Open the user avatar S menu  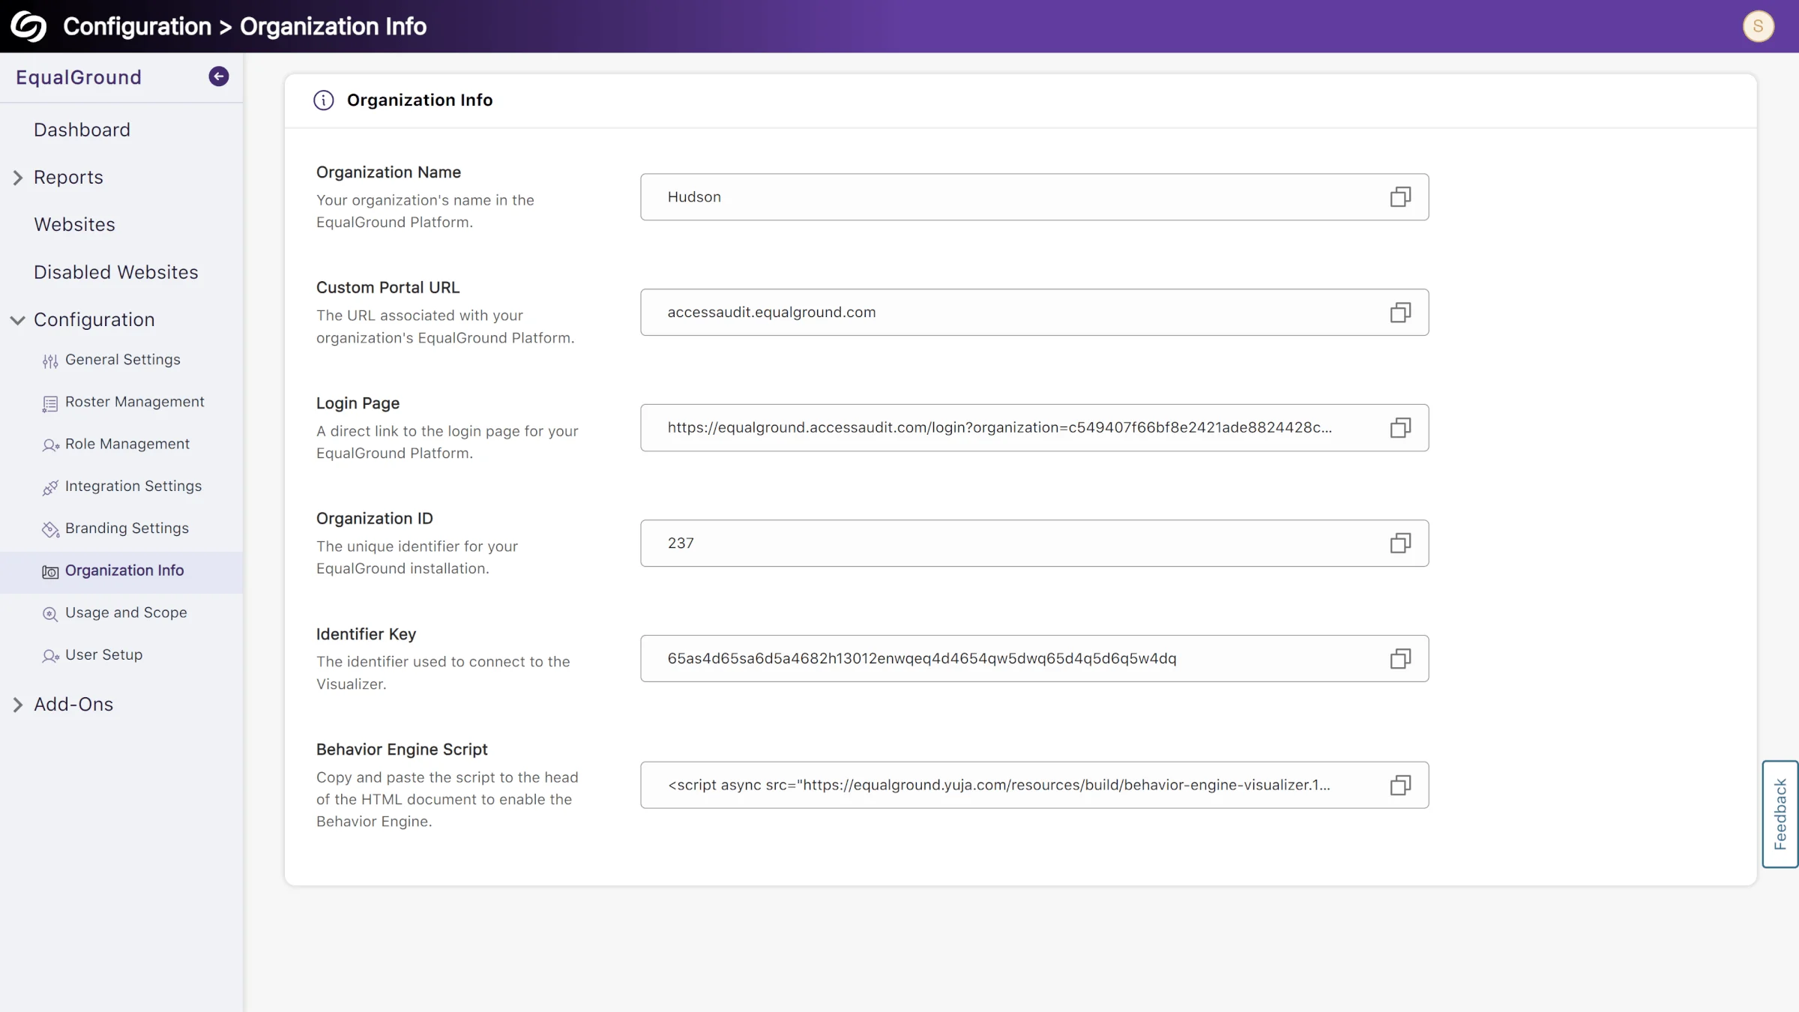(x=1758, y=26)
